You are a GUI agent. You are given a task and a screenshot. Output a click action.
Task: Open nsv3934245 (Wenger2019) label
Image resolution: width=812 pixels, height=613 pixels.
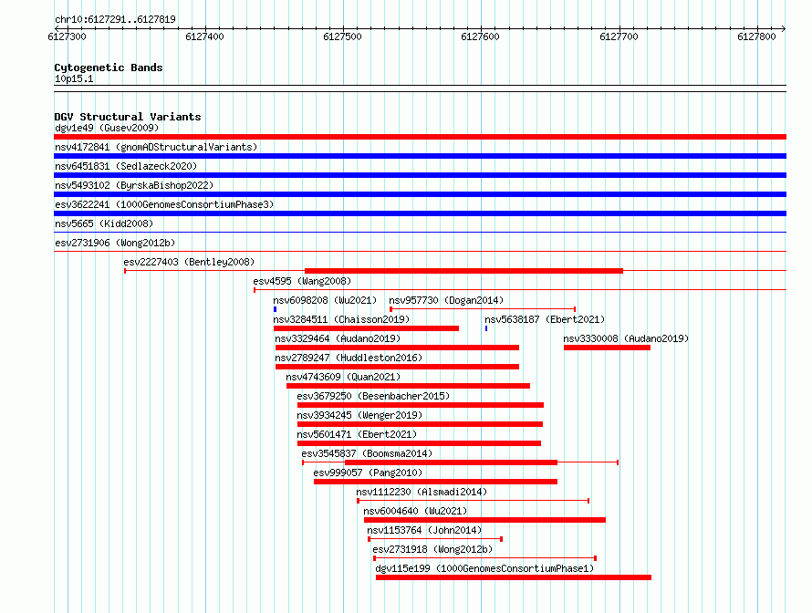point(359,415)
